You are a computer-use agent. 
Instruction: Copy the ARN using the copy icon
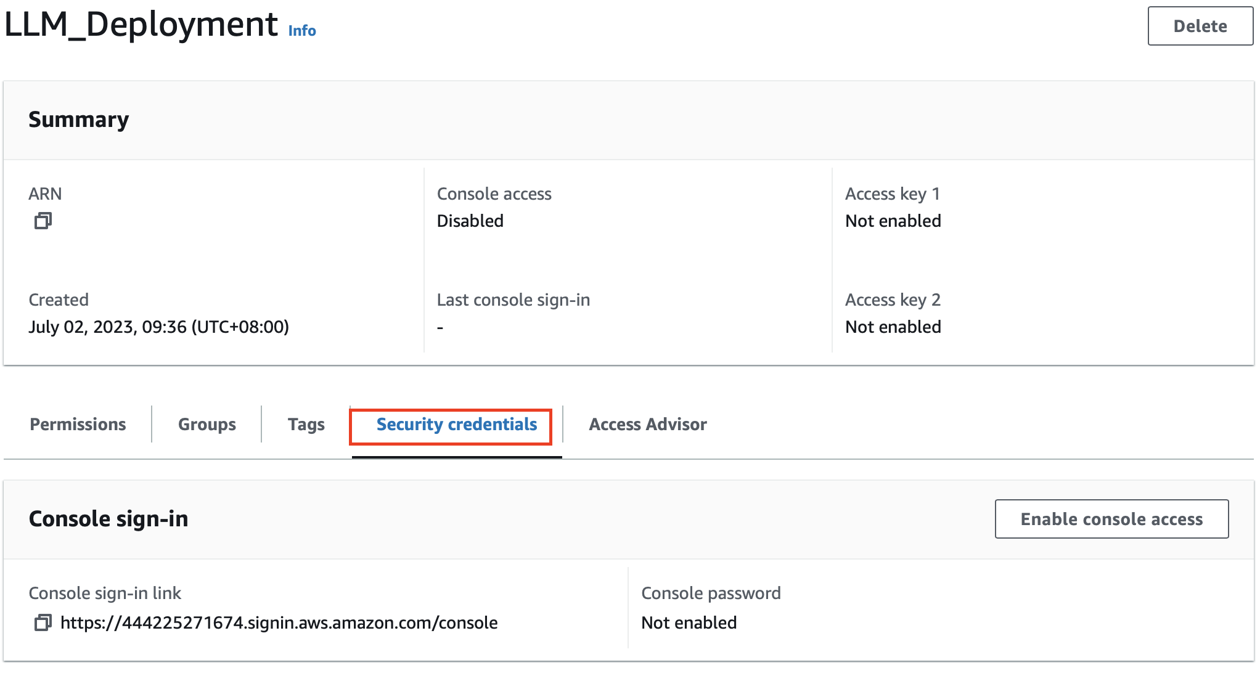[x=43, y=221]
